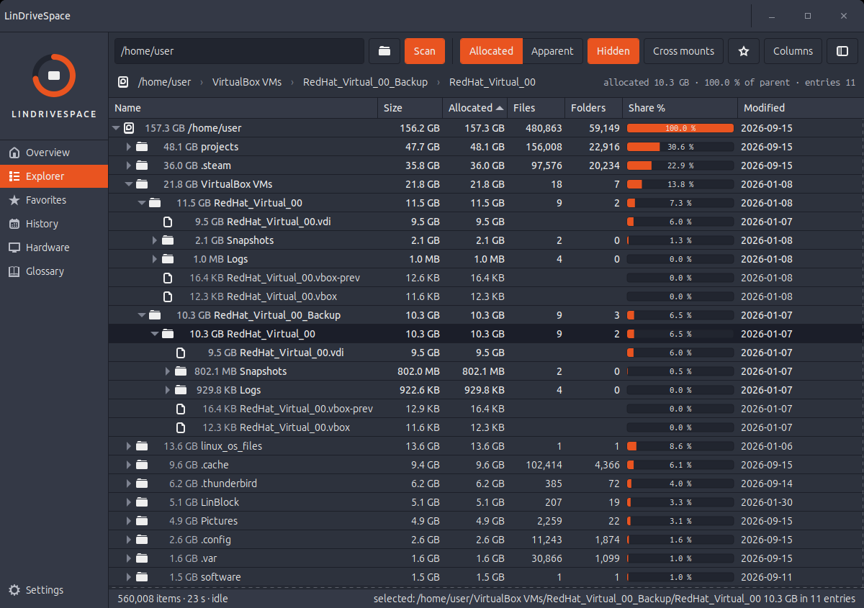
Task: Click the 30.6 % share bar of projects
Action: (x=680, y=147)
